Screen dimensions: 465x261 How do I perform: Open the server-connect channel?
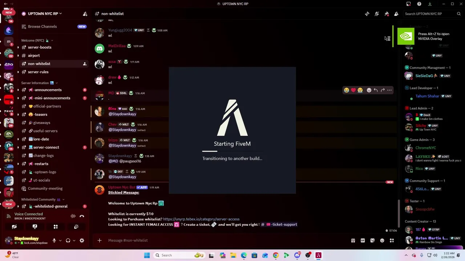click(46, 148)
